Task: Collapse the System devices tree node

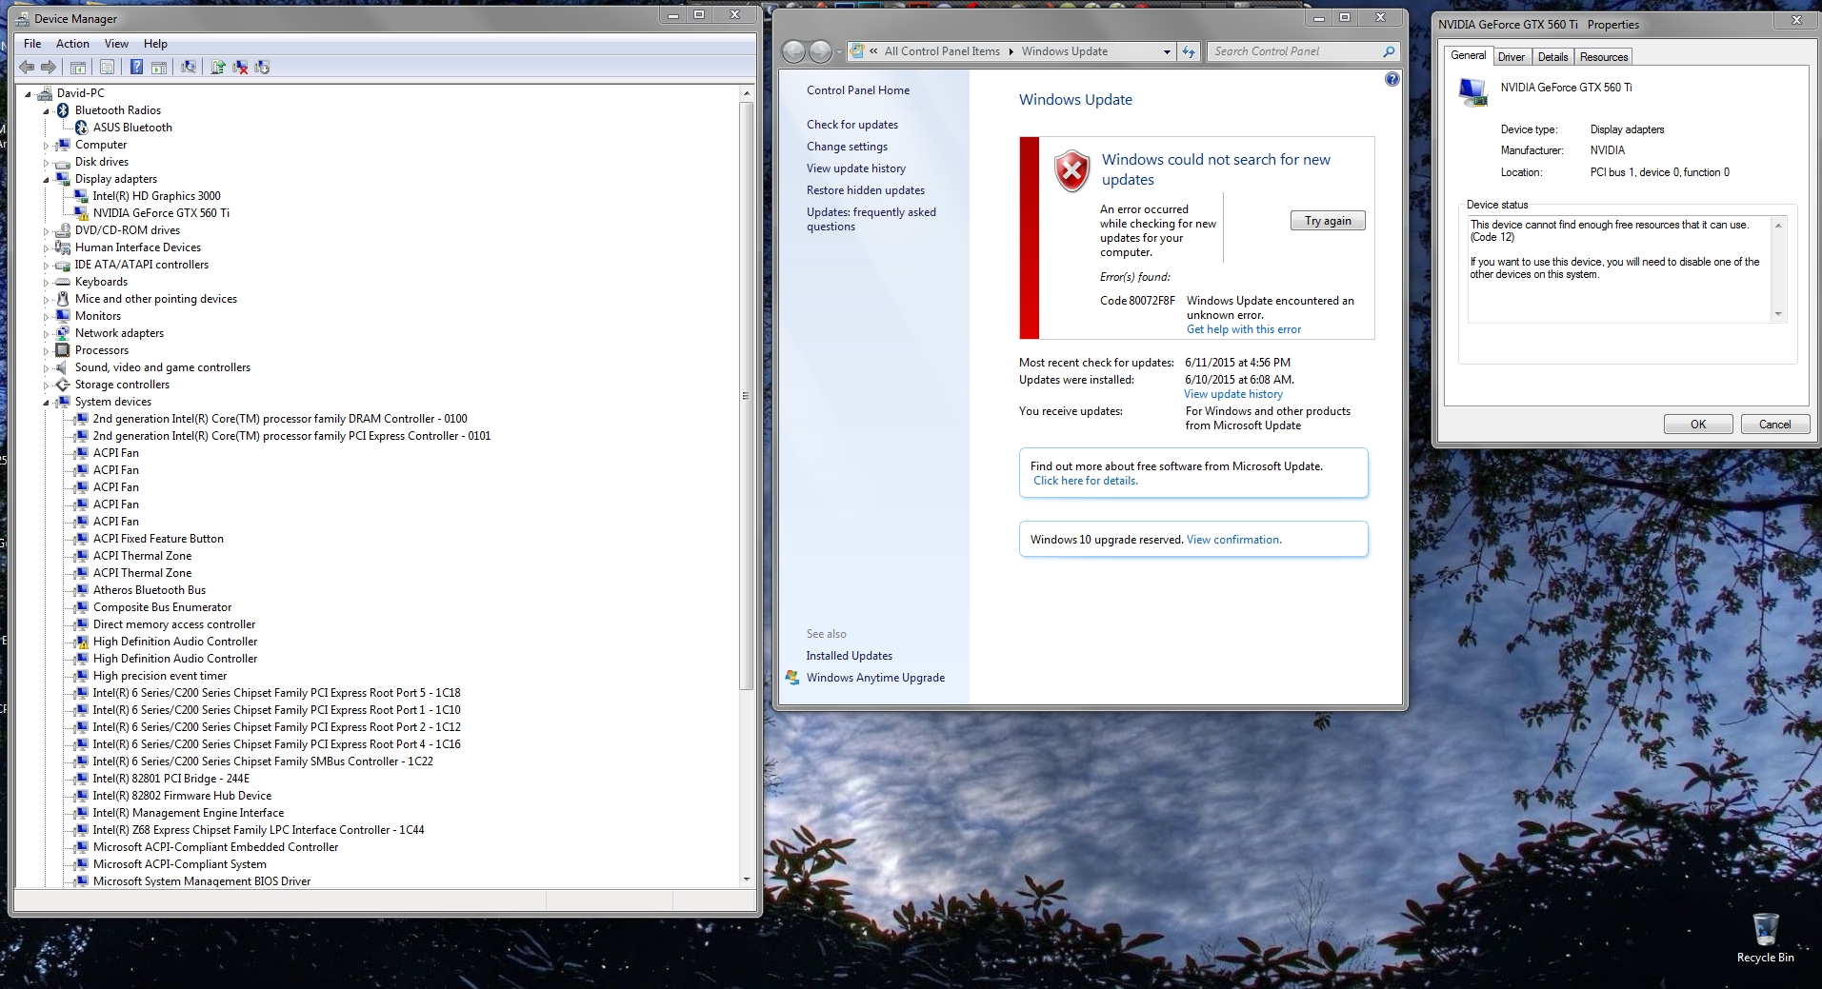Action: 46,402
